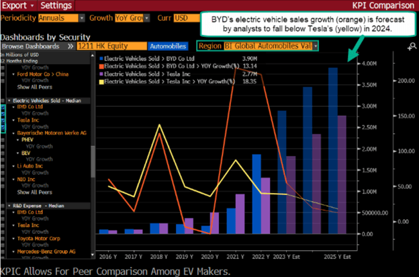Click the 3.90M BYD legend value
419x277 pixels.
pyautogui.click(x=250, y=58)
